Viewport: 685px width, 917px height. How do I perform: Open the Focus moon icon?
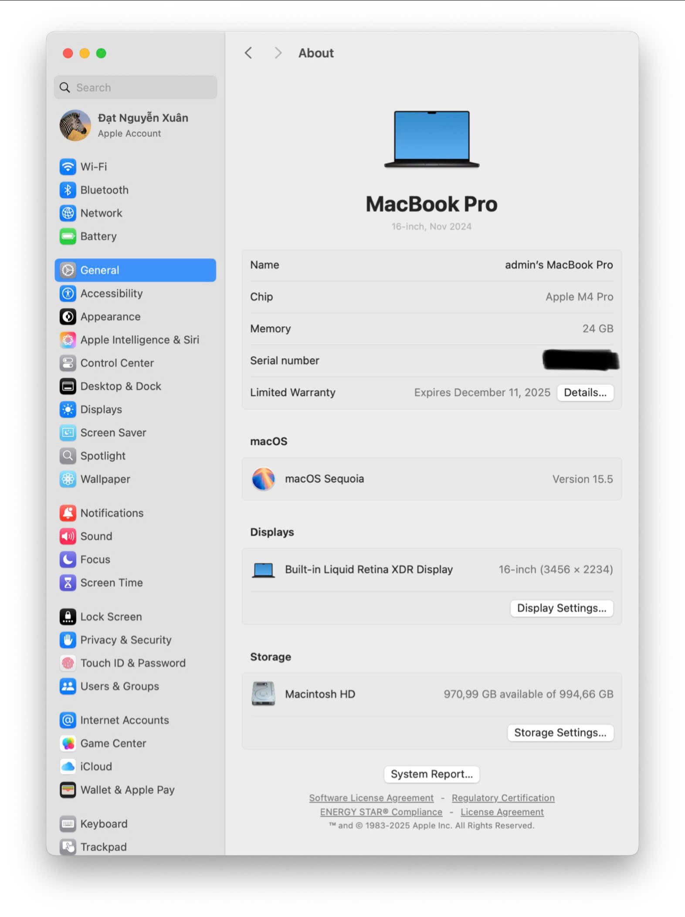coord(68,559)
